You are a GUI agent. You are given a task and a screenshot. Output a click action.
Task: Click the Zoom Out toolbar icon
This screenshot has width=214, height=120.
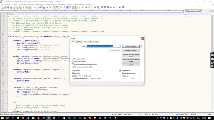[50, 7]
